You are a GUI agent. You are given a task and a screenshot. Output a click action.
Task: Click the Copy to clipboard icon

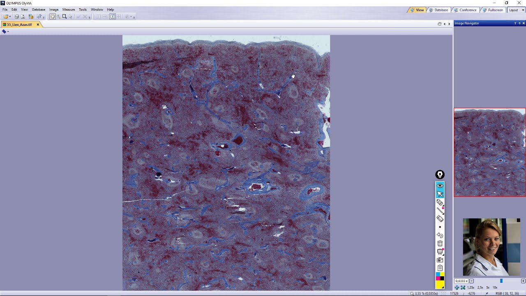(x=31, y=16)
